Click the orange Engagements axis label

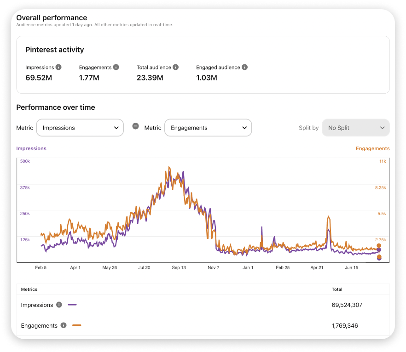tap(372, 148)
